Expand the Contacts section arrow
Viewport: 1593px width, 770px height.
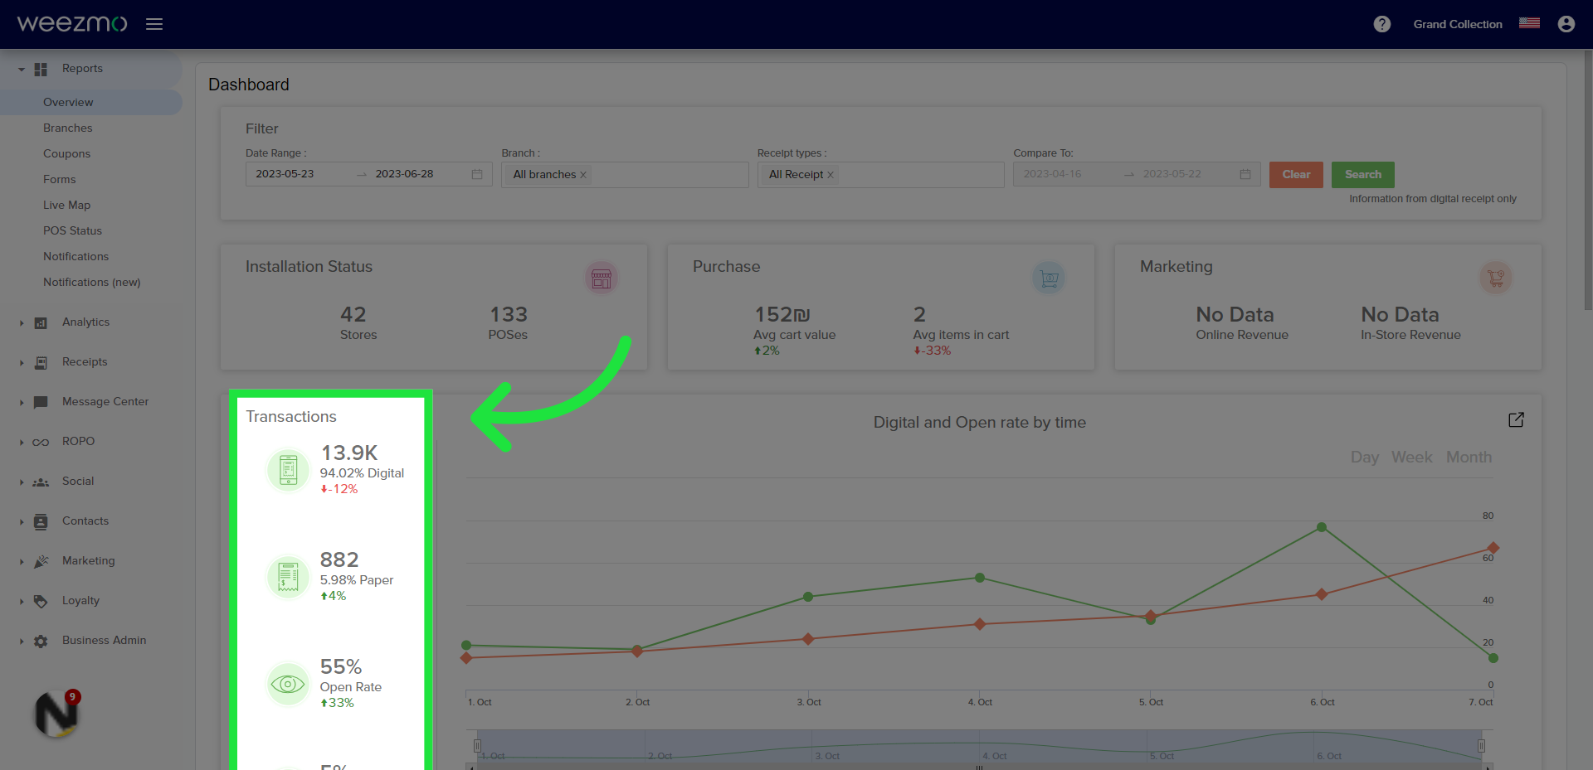(x=22, y=522)
